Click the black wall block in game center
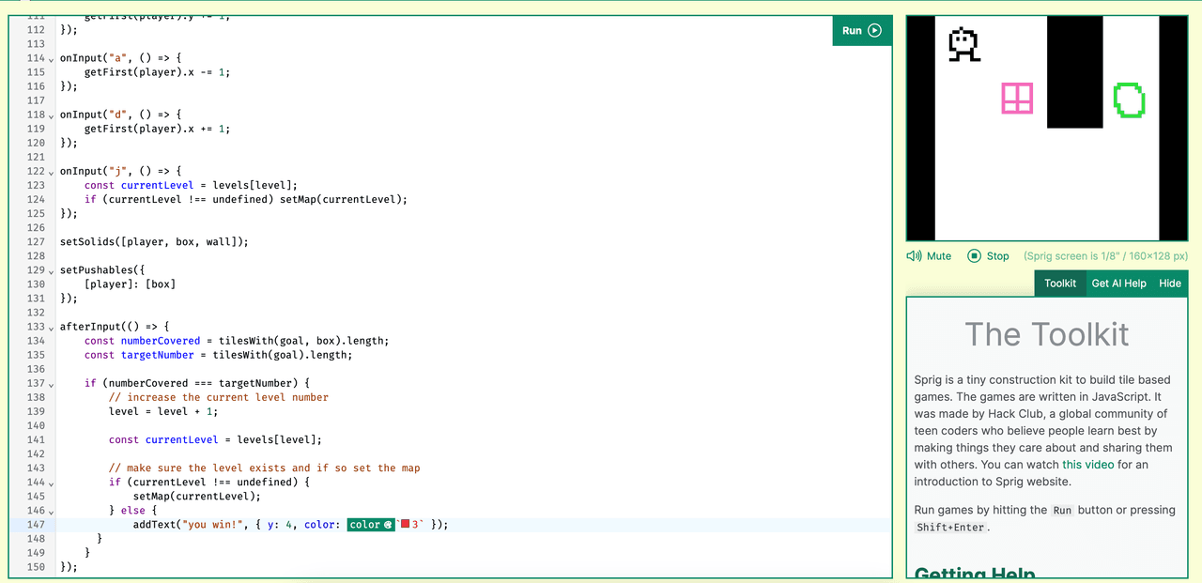1202x583 pixels. pos(1074,72)
